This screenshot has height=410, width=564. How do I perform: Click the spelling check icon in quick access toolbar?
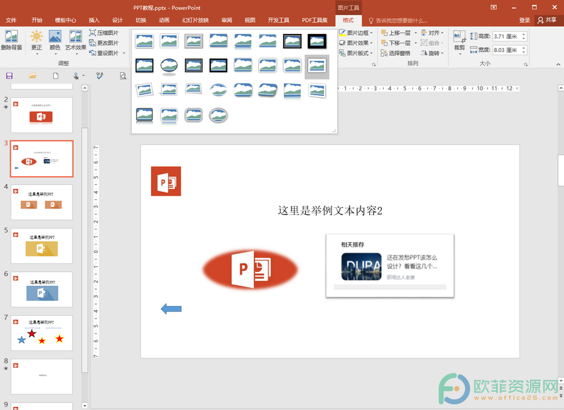click(x=100, y=76)
